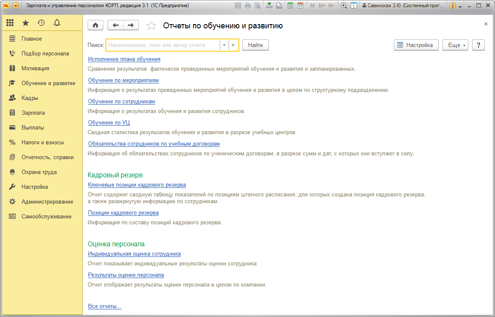Viewport: 495px width, 317px height.
Task: Click the Print preview icon
Action: (257, 6)
